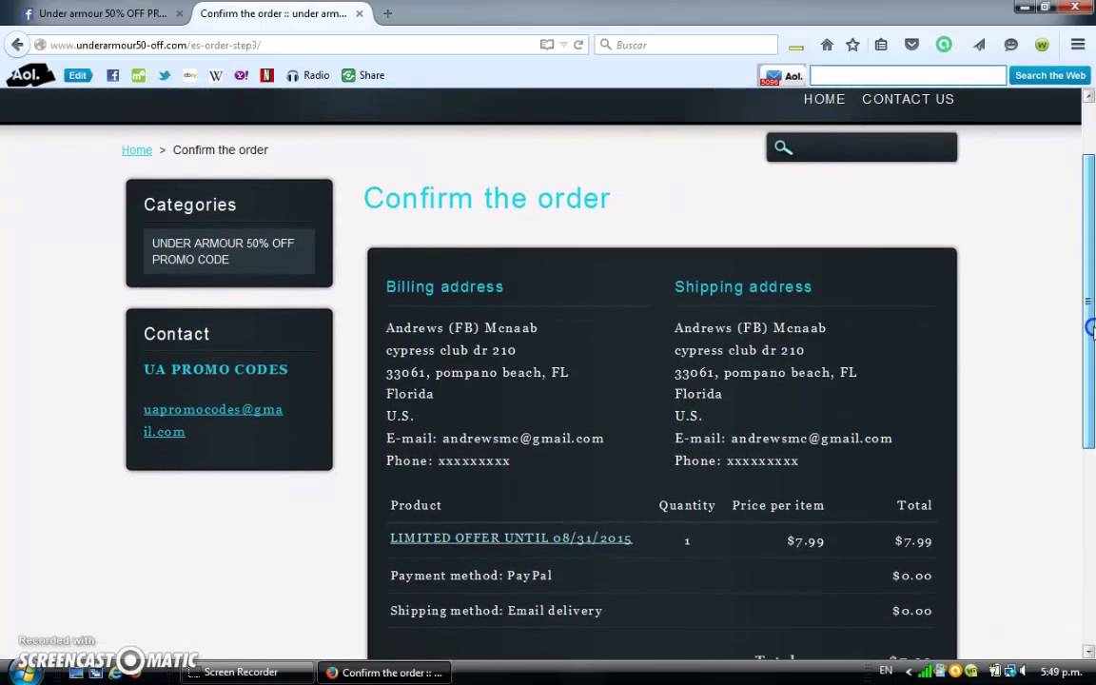The image size is (1096, 685).
Task: Click the Billing address heading
Action: (x=444, y=286)
